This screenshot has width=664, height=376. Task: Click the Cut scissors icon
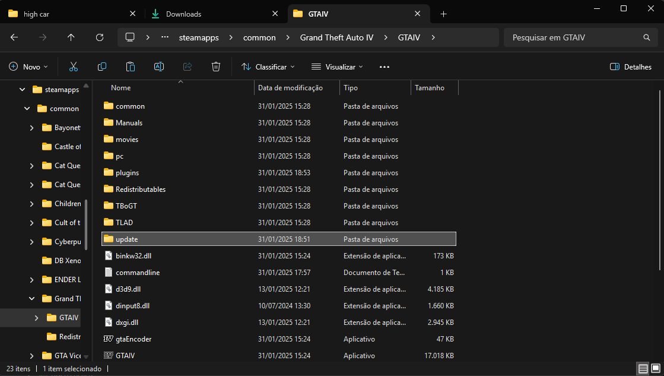pyautogui.click(x=74, y=67)
